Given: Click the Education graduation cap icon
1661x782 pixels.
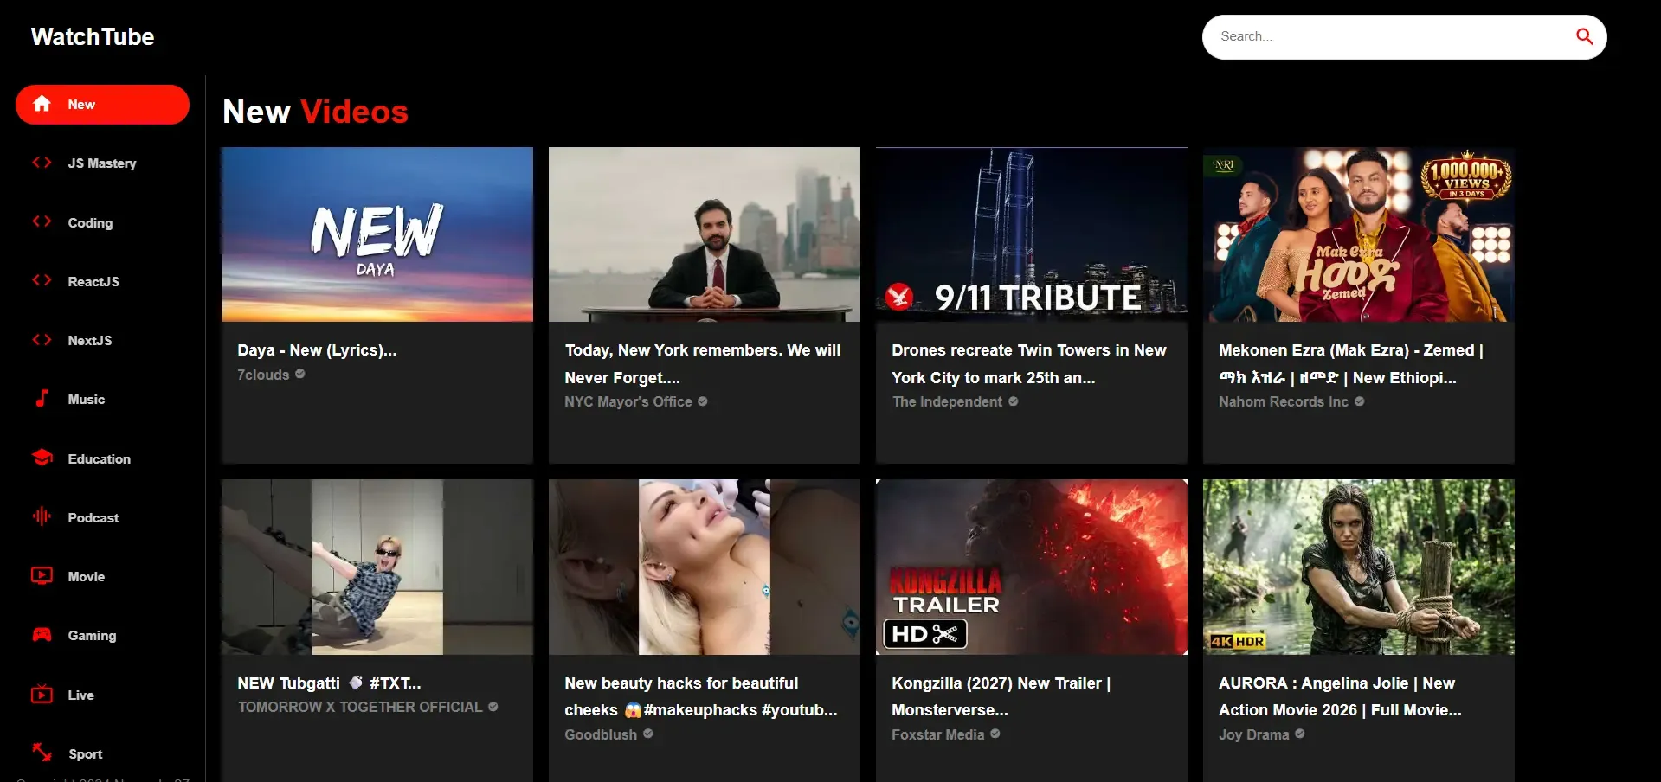Looking at the screenshot, I should click(x=42, y=458).
